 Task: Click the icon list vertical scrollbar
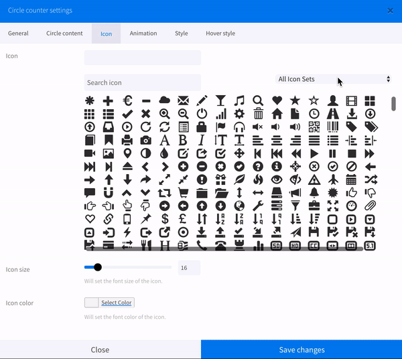(x=393, y=104)
